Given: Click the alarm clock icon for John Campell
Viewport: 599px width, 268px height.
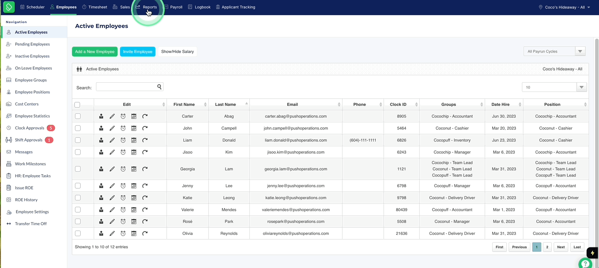Looking at the screenshot, I should 123,128.
